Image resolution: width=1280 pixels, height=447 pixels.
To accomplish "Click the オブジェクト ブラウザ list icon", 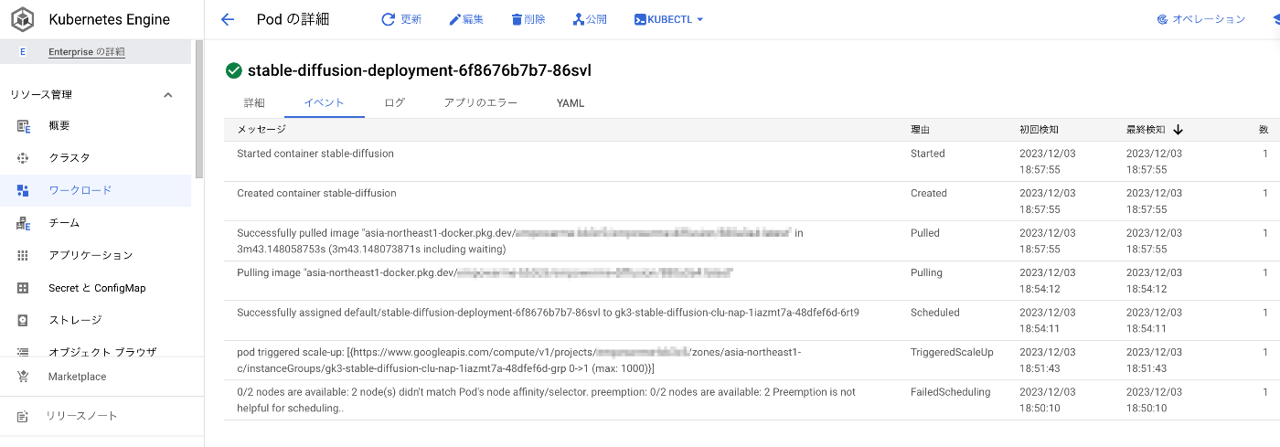I will point(24,352).
